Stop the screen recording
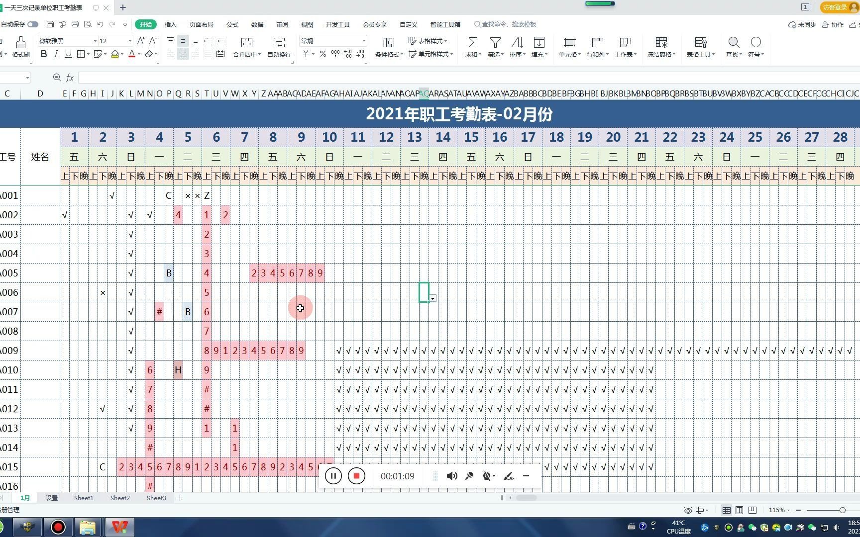This screenshot has height=537, width=860. pyautogui.click(x=356, y=476)
